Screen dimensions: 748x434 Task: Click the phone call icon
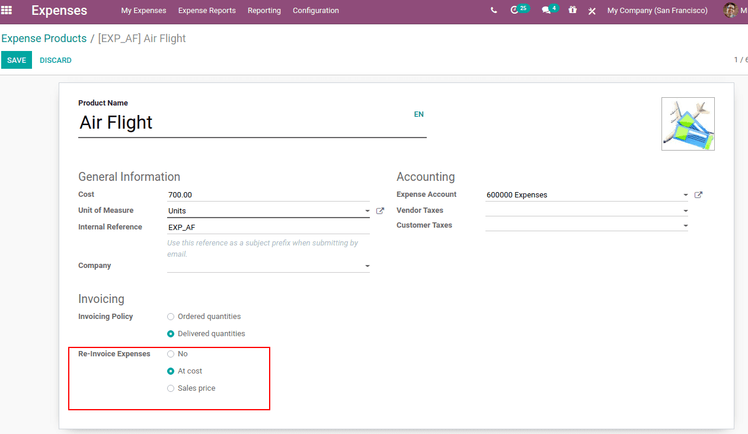click(x=494, y=11)
